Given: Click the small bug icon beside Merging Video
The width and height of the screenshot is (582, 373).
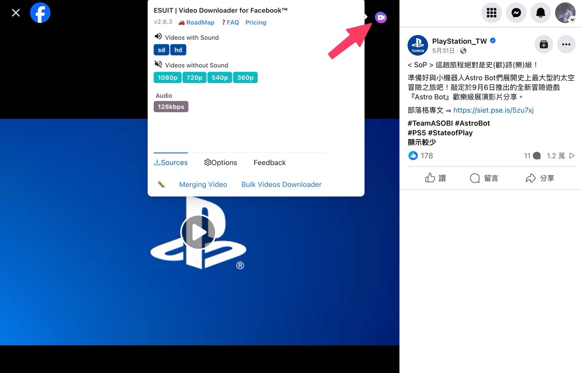Looking at the screenshot, I should pyautogui.click(x=161, y=184).
